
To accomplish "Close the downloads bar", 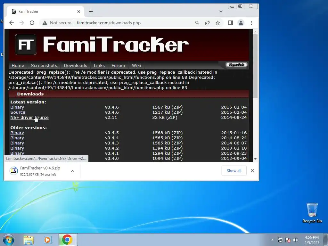I will (252, 171).
